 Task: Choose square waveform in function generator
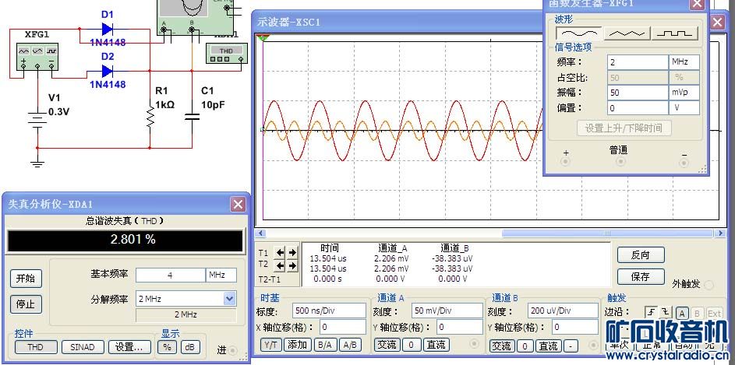(674, 33)
